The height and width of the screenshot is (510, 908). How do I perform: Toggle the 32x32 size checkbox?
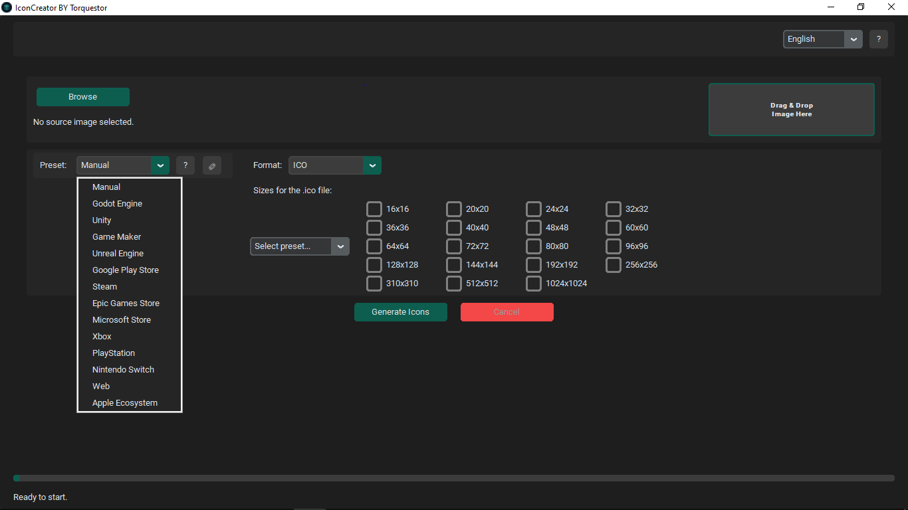click(614, 209)
